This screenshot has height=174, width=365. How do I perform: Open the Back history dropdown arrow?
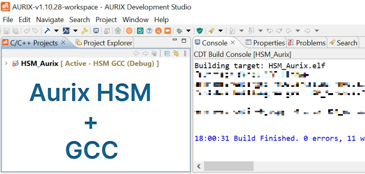click(x=297, y=31)
